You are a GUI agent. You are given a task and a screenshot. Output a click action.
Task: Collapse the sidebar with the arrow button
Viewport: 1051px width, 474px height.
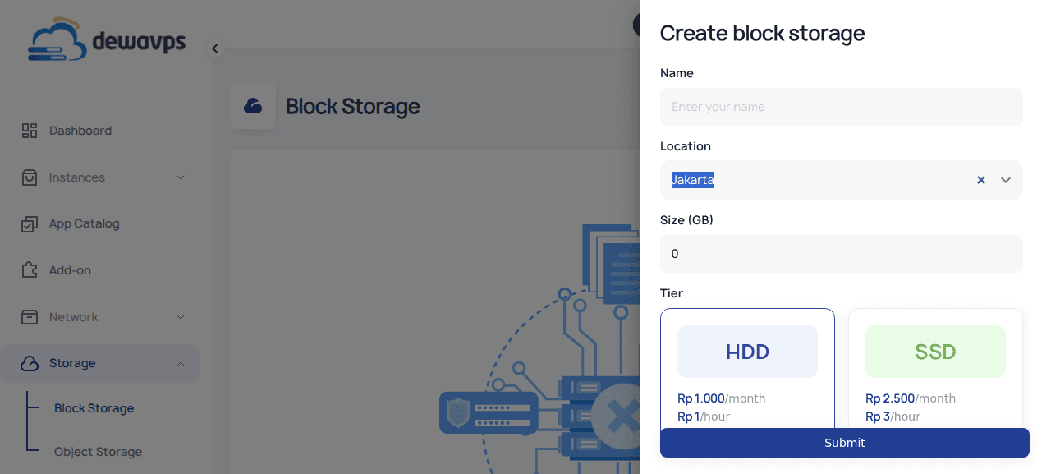[x=214, y=48]
